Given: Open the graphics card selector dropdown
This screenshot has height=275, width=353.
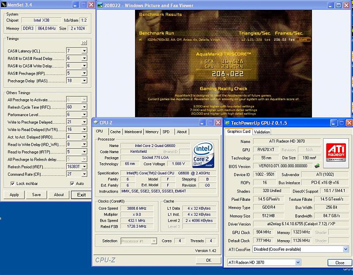Looking at the screenshot, I should (x=298, y=262).
